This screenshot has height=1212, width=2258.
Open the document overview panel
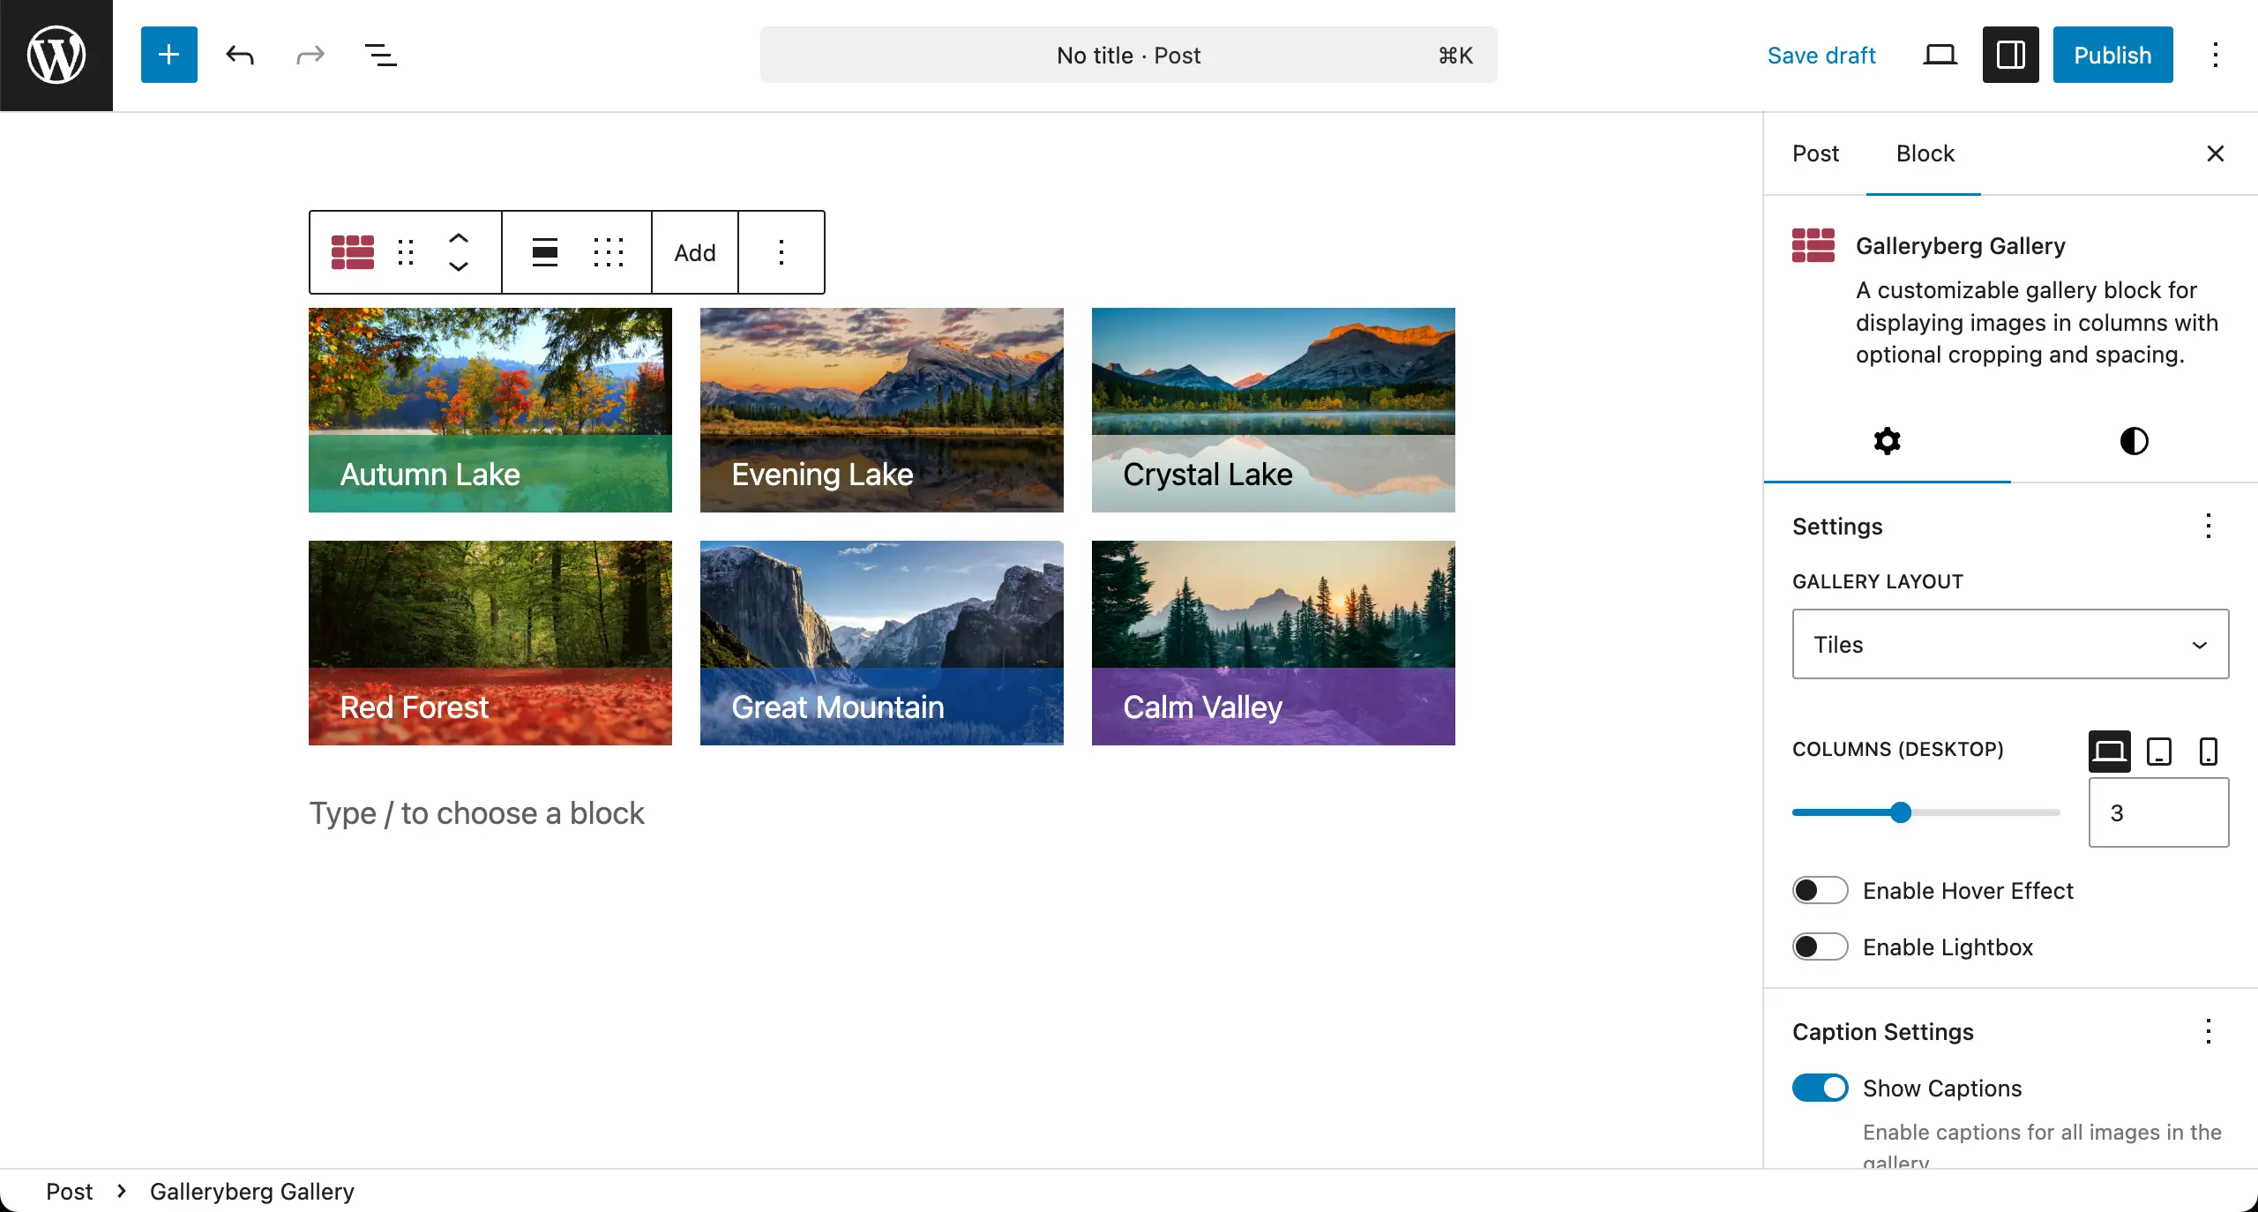pyautogui.click(x=379, y=55)
